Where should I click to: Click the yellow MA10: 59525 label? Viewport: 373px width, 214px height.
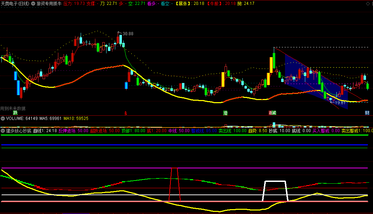[x=76, y=118]
